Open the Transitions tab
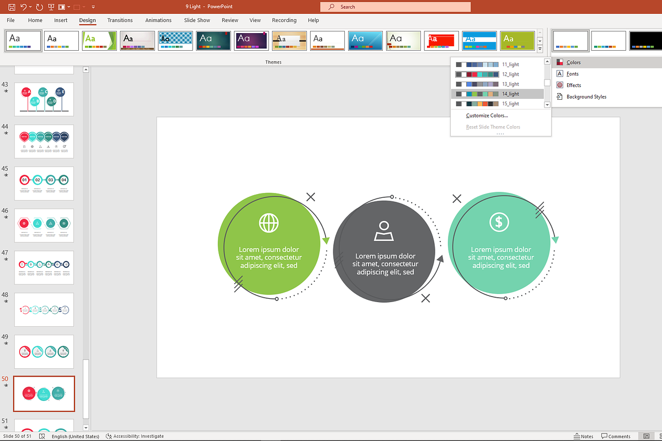662x441 pixels. [120, 20]
